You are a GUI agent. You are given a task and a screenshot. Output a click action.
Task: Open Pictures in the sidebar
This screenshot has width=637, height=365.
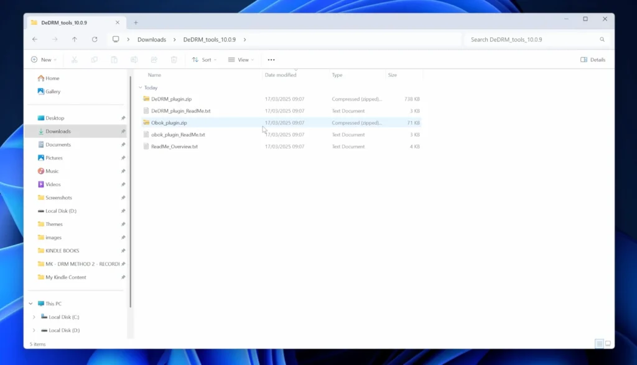pyautogui.click(x=53, y=158)
